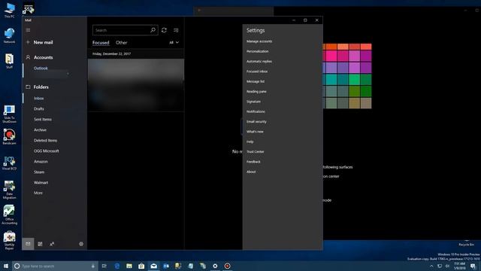Image resolution: width=481 pixels, height=271 pixels.
Task: Select the Network desktop icon
Action: pyautogui.click(x=9, y=35)
